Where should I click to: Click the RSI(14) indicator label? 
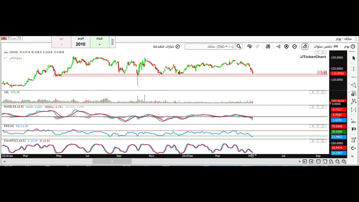(x=9, y=126)
